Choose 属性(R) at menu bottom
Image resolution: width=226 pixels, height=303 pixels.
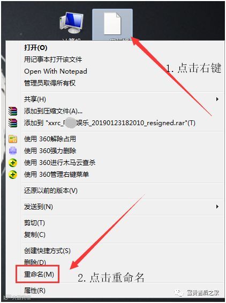point(35,291)
